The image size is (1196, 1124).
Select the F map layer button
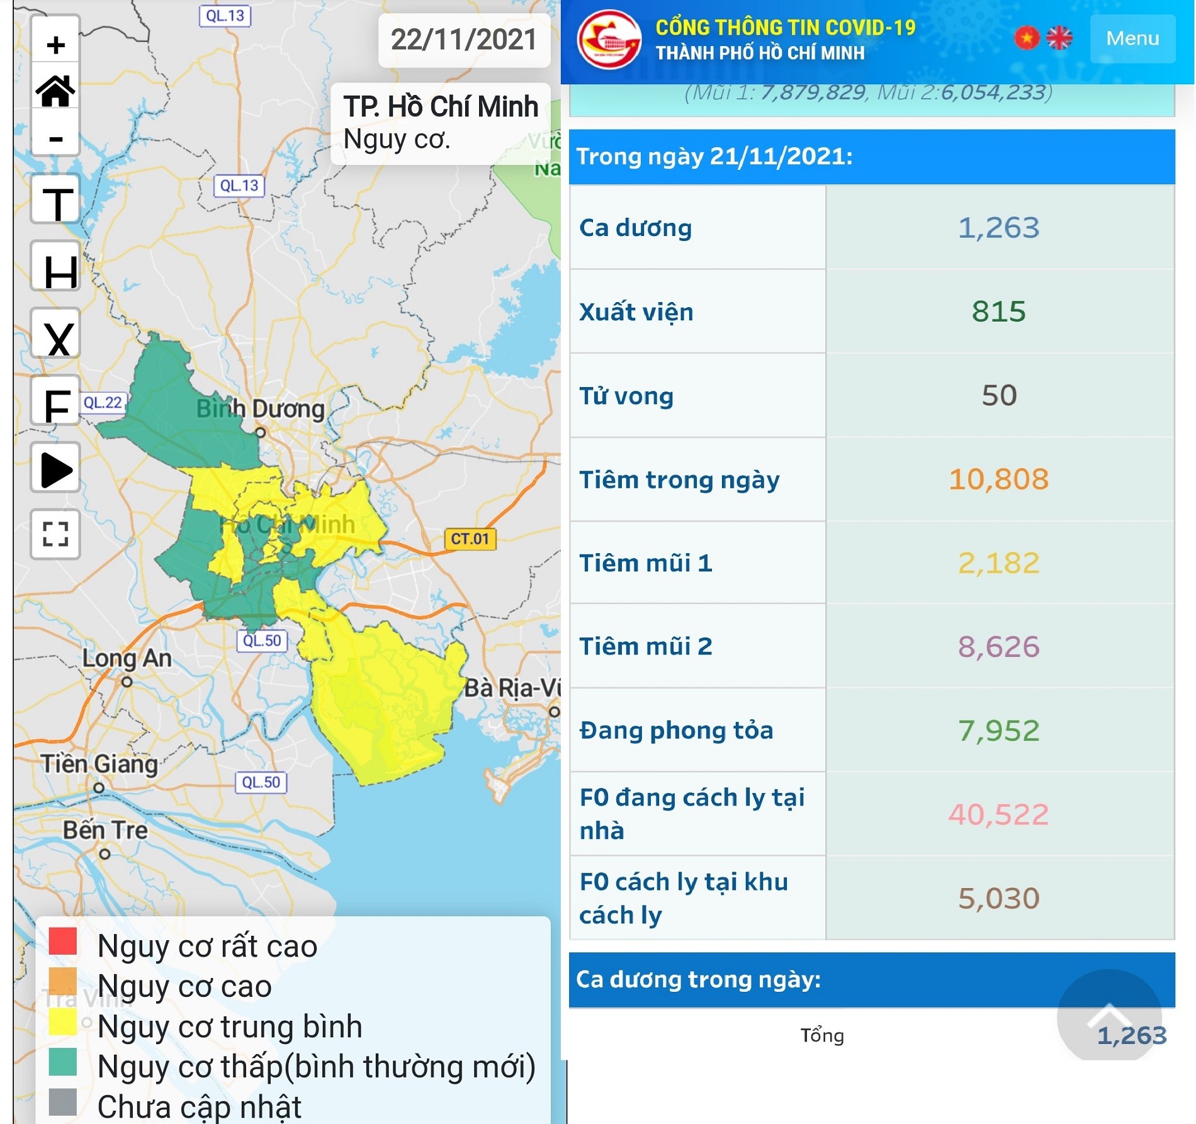click(x=56, y=402)
